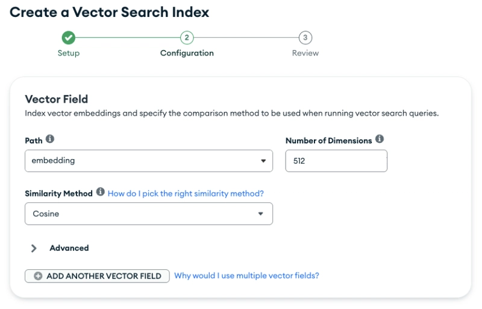Click the Number of Dimensions info icon
482x309 pixels.
[x=380, y=139]
